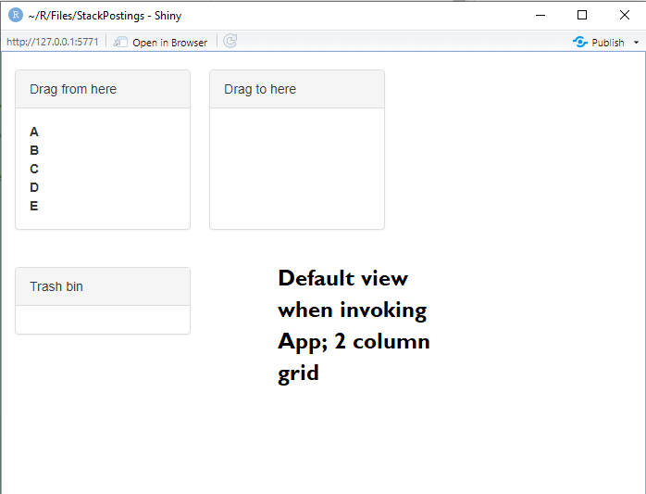The height and width of the screenshot is (494, 646).
Task: Minimize the Shiny window
Action: [x=540, y=15]
